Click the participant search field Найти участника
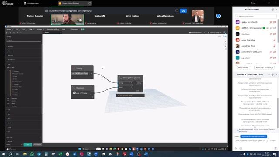The width and height of the screenshot is (279, 157). [256, 17]
